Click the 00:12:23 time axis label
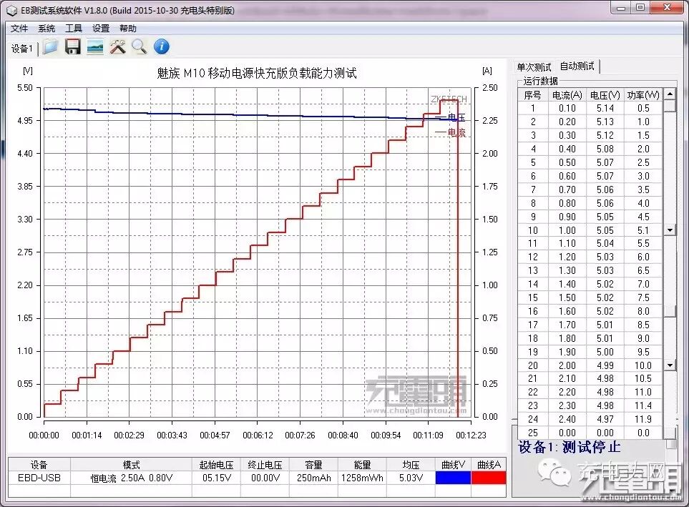Image resolution: width=689 pixels, height=507 pixels. pos(471,435)
